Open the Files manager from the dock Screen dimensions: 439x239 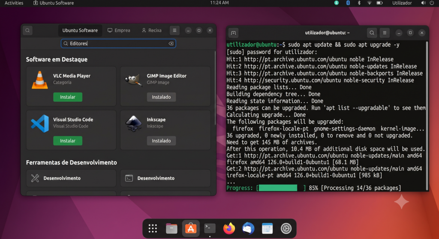coord(171,228)
